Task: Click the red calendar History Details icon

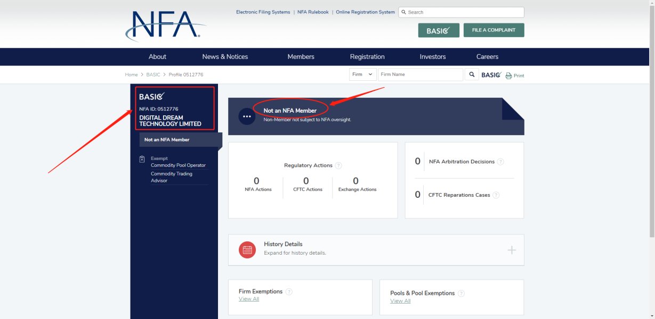Action: (x=247, y=249)
